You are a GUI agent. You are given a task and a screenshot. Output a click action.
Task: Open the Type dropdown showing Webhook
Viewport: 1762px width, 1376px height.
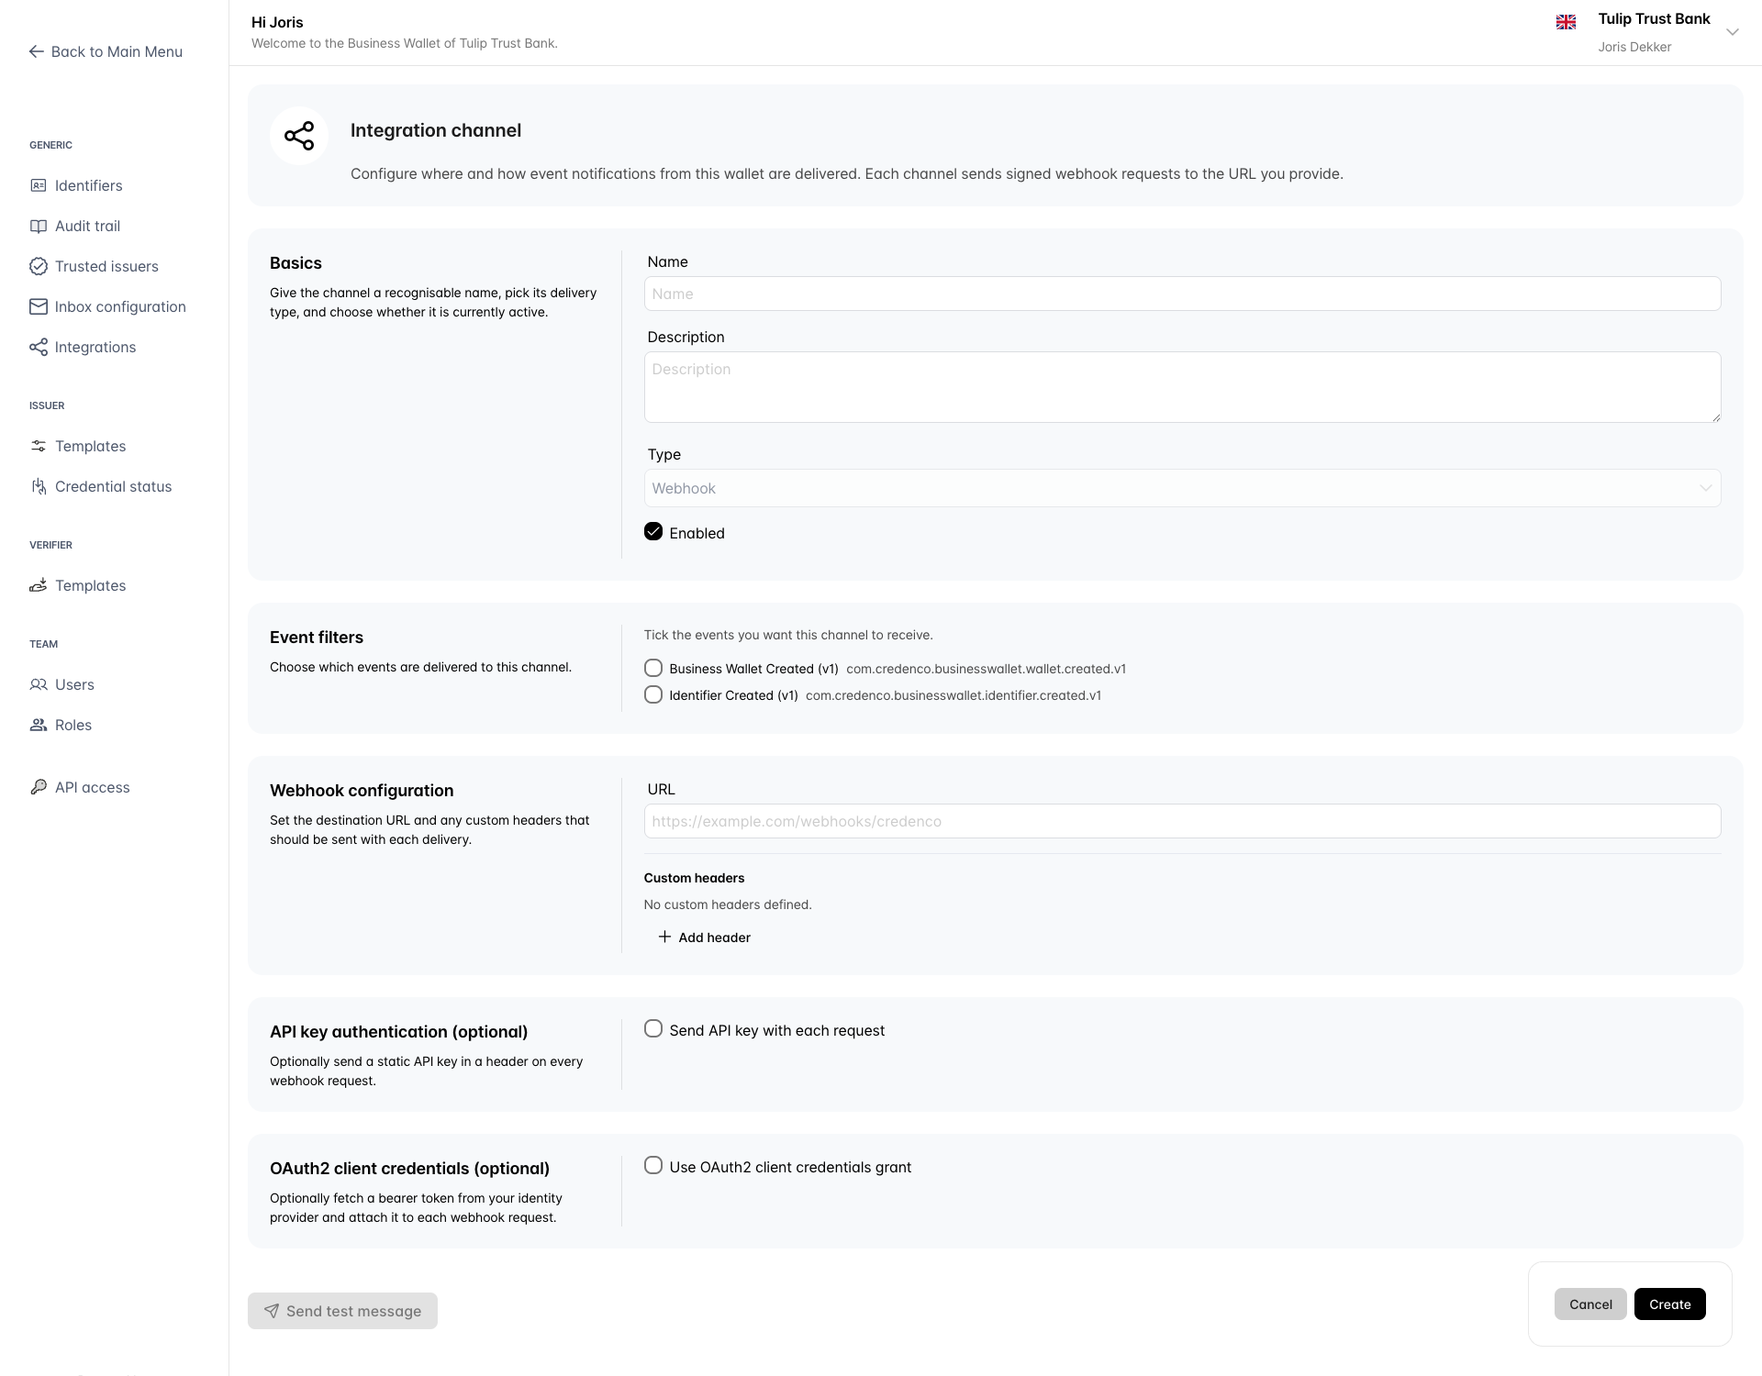click(1182, 488)
